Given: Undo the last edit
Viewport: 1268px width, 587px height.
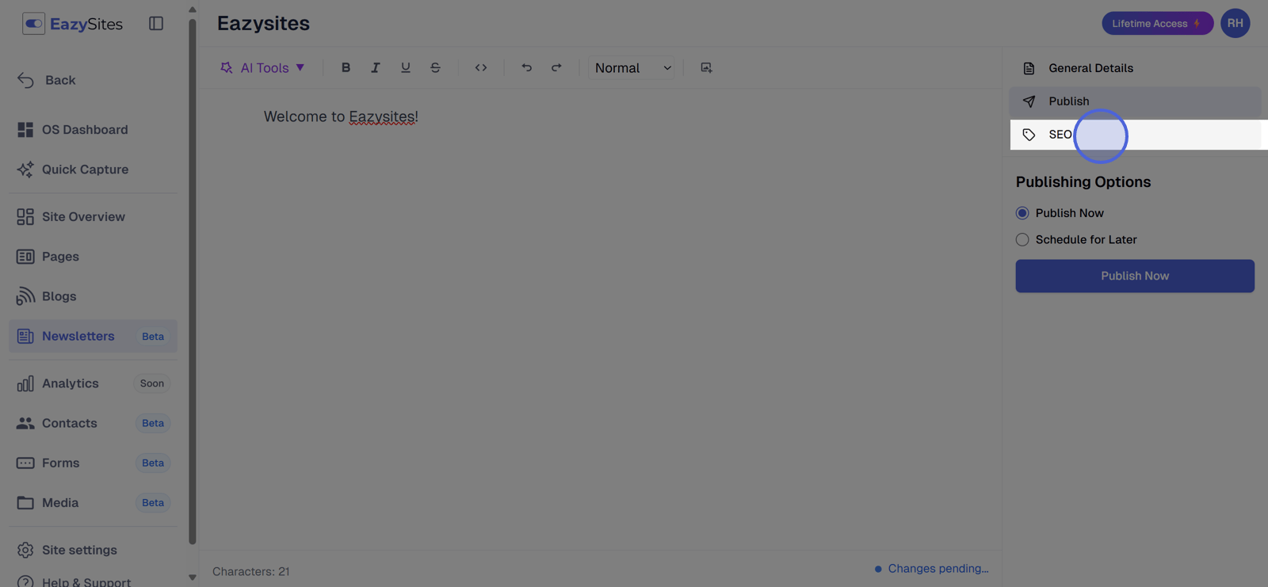Looking at the screenshot, I should point(526,68).
